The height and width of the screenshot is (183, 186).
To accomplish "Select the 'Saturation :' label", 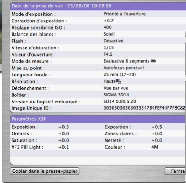I will pyautogui.click(x=24, y=140).
